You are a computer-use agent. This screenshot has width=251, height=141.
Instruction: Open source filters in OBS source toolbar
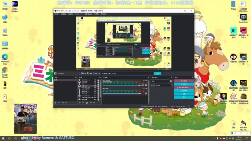click(x=90, y=73)
